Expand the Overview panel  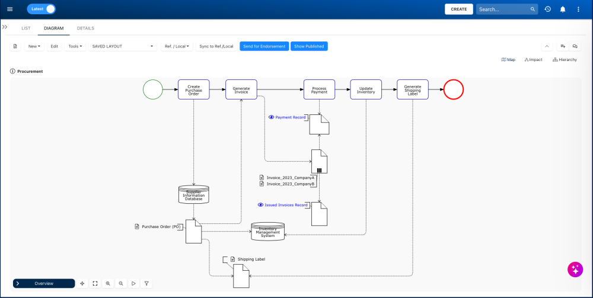coord(44,283)
